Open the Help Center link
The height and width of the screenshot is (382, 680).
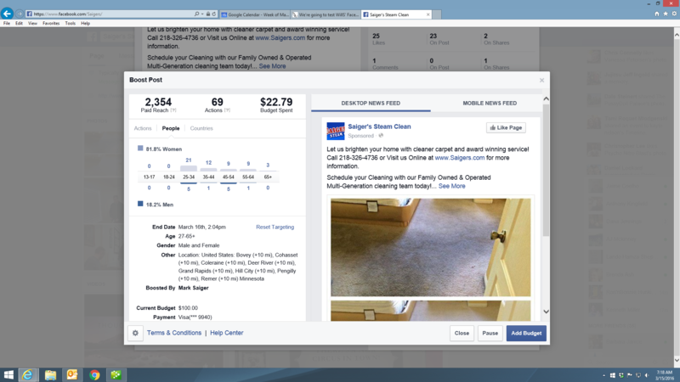pyautogui.click(x=226, y=333)
